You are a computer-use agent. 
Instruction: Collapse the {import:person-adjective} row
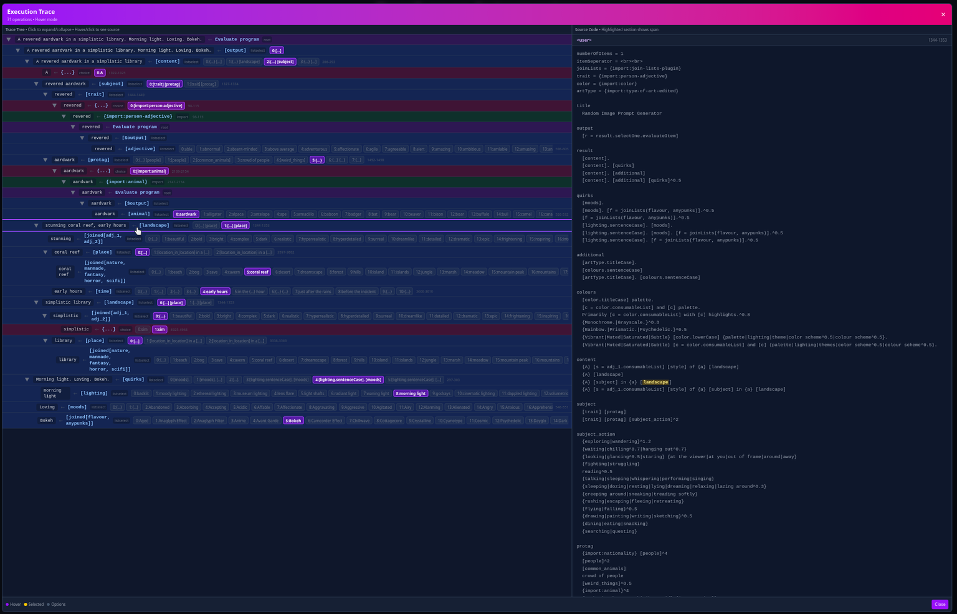click(x=64, y=117)
